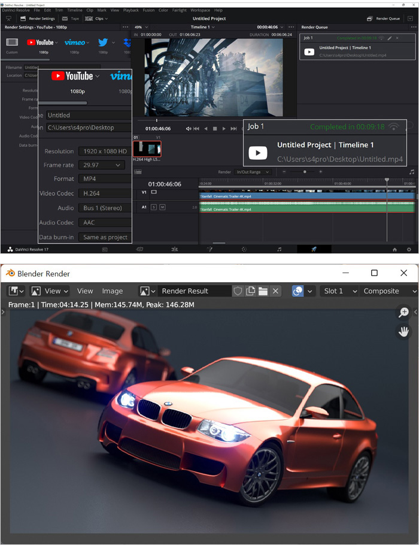Viewport: 419px width, 548px height.
Task: Open the 49% viewer zoom dropdown
Action: pyautogui.click(x=141, y=27)
